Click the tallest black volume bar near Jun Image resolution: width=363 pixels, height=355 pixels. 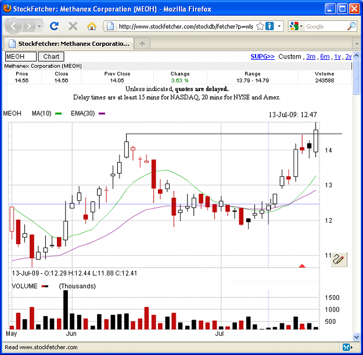pos(66,310)
